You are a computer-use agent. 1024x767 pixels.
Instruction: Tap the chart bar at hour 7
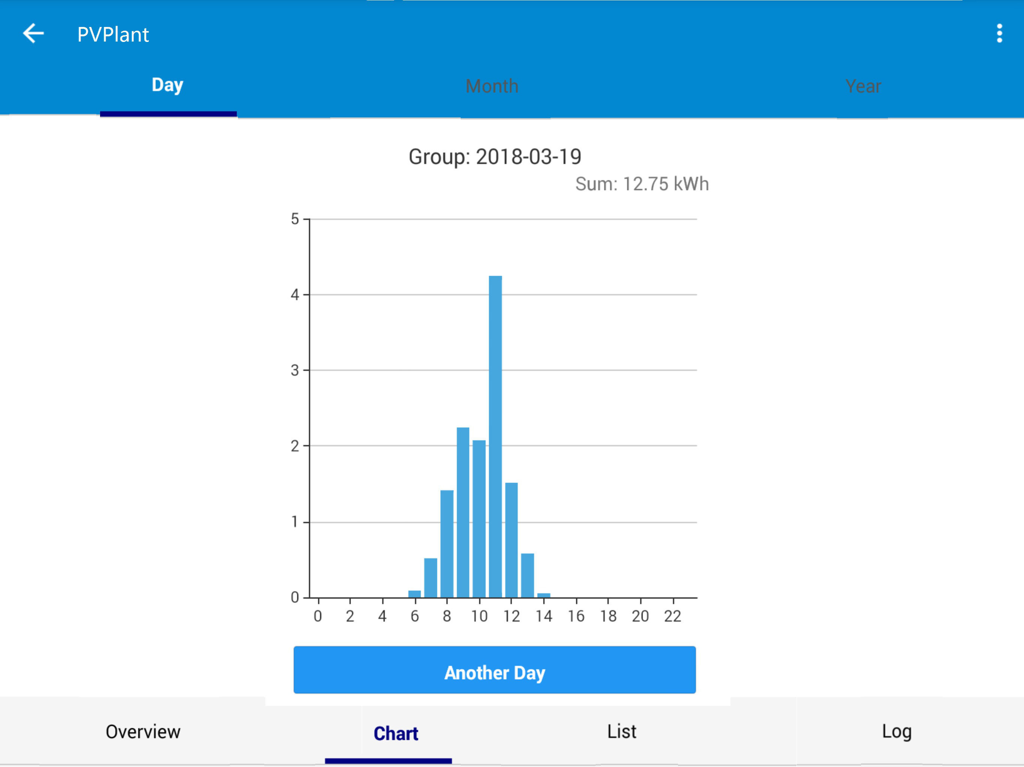[430, 577]
